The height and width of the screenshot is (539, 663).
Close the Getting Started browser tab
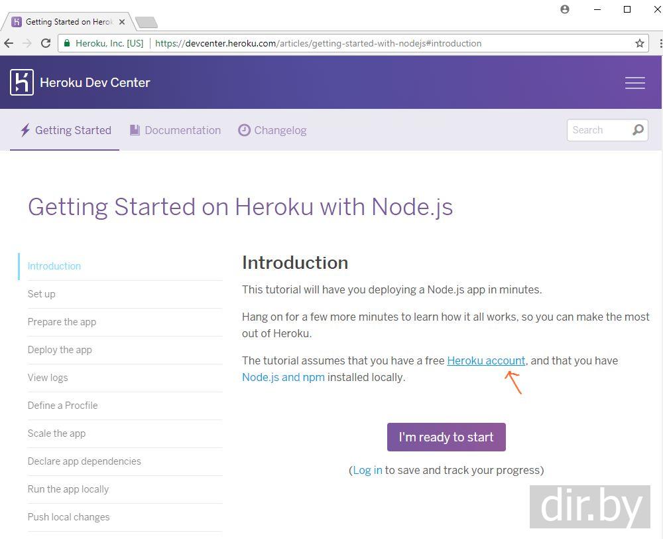click(122, 22)
